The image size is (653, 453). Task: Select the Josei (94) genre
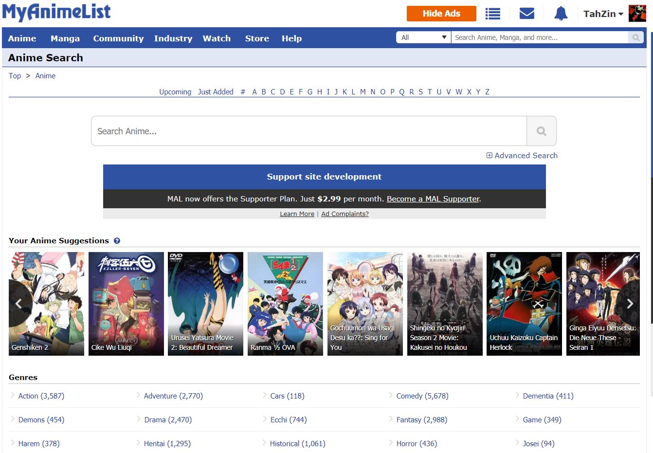point(539,443)
